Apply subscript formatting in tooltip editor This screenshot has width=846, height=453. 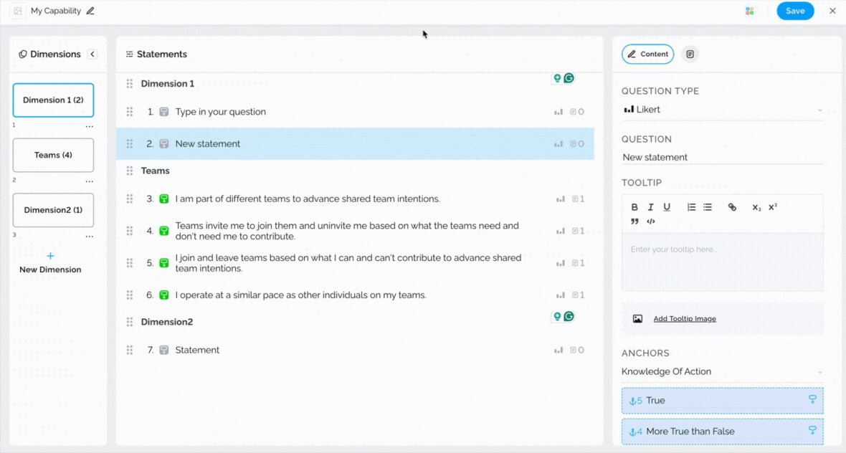click(x=756, y=207)
